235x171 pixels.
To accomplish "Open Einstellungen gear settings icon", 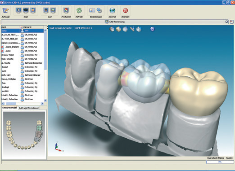I will 99,10.
